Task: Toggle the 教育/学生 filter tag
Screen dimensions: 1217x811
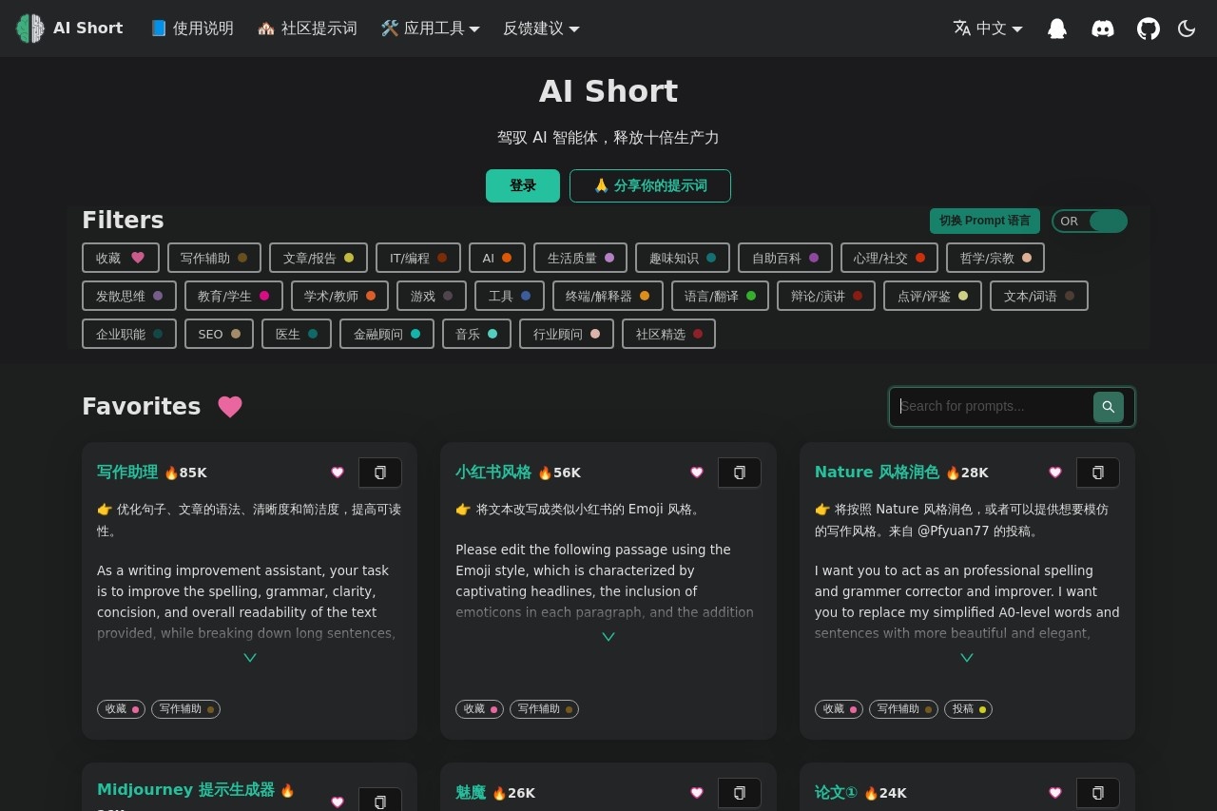Action: (234, 296)
